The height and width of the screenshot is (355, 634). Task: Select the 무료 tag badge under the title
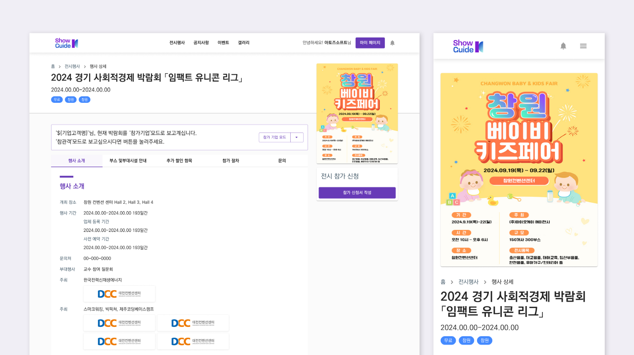coord(57,99)
